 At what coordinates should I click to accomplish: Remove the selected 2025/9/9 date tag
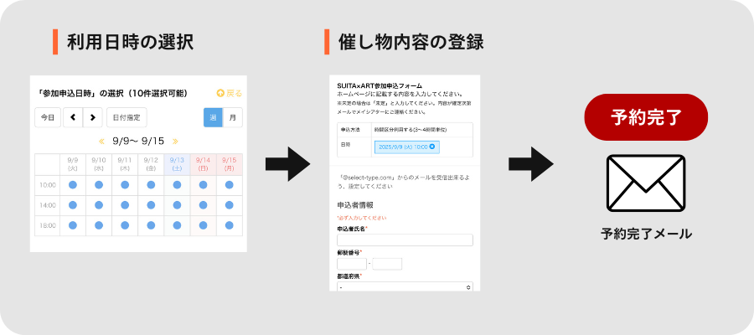point(432,147)
